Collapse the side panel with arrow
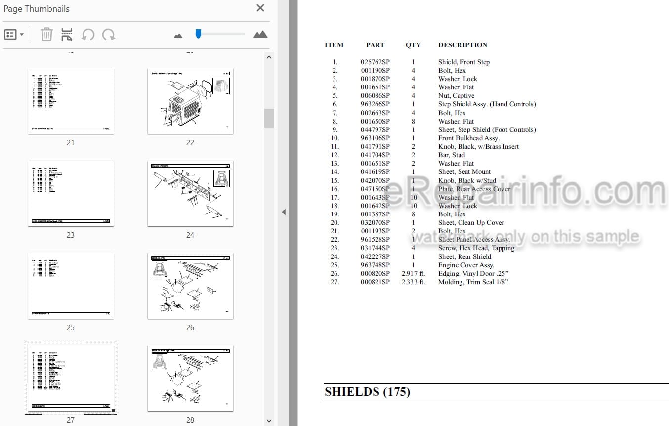669x426 pixels. pos(284,212)
